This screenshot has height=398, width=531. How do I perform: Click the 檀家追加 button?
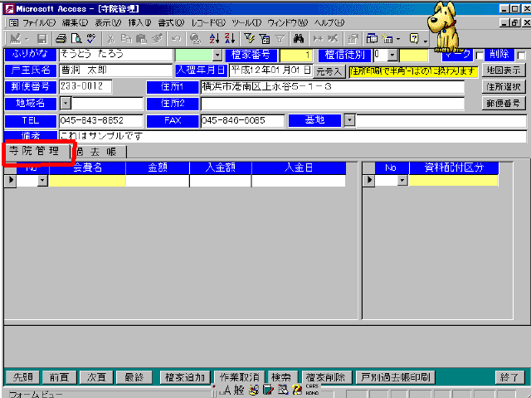183,376
